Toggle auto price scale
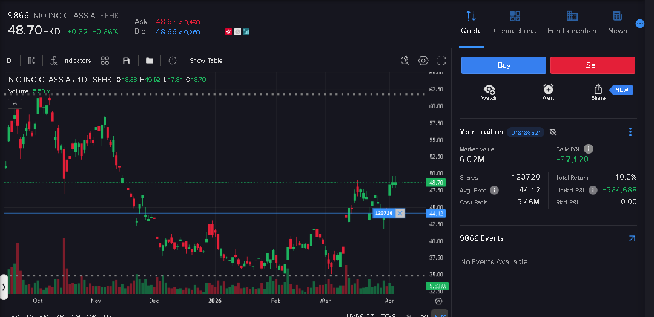This screenshot has width=654, height=317. pyautogui.click(x=439, y=315)
